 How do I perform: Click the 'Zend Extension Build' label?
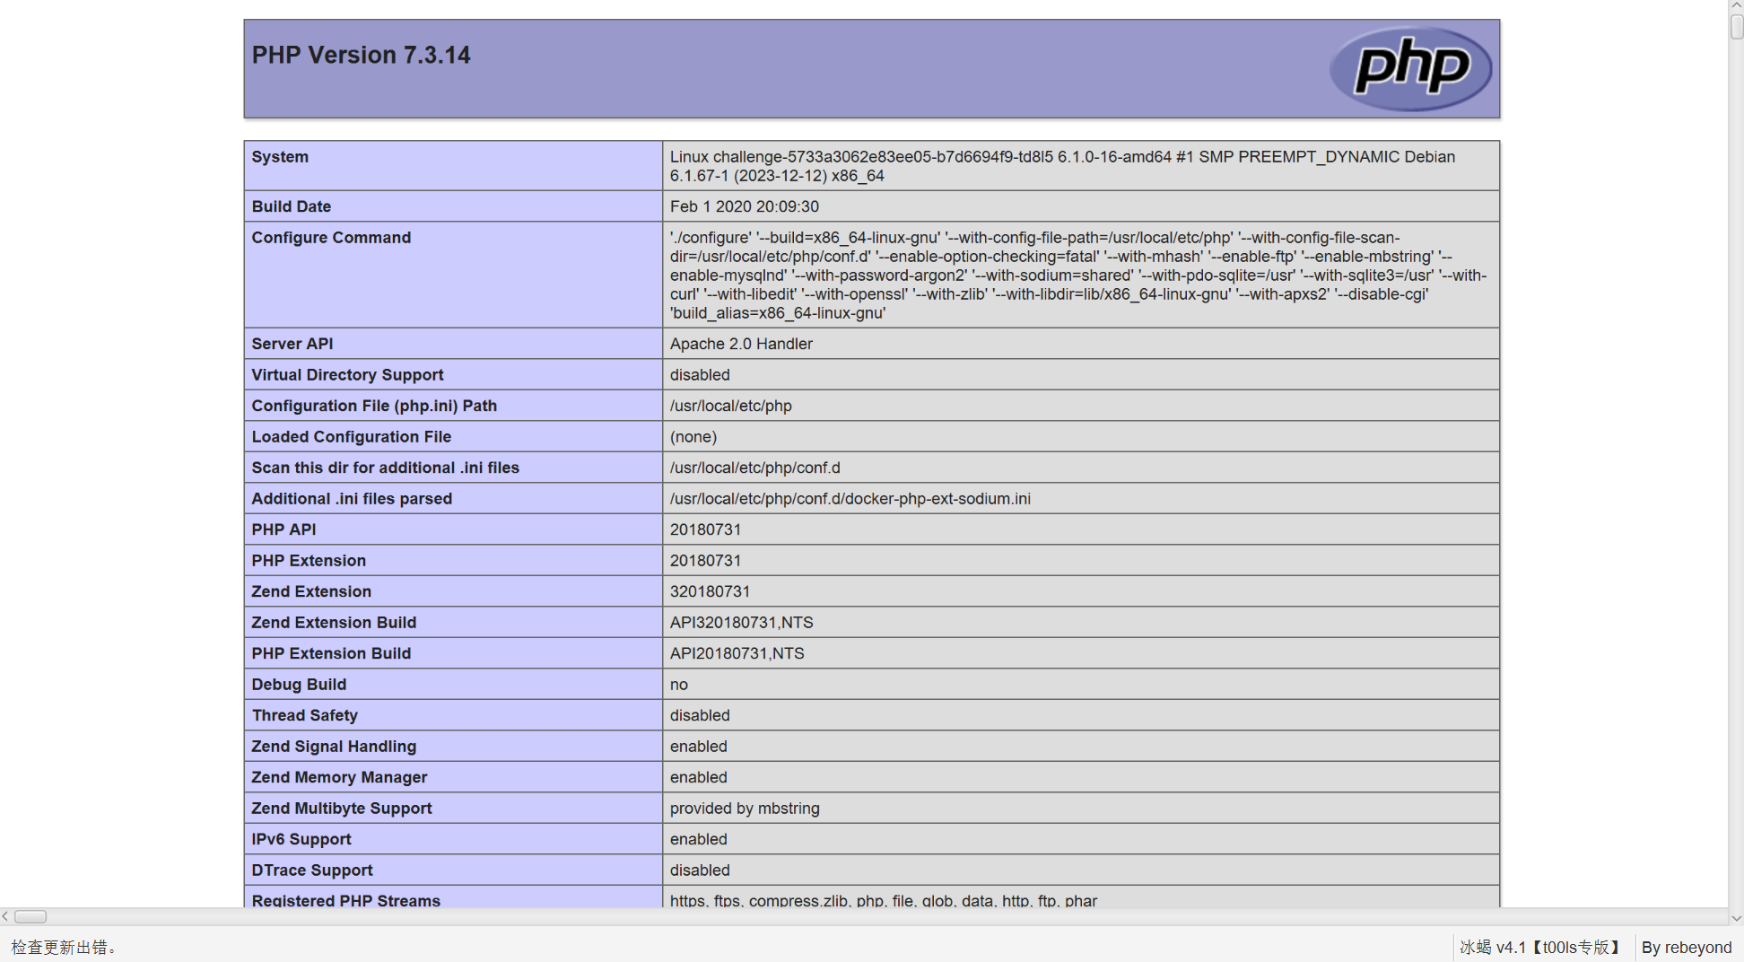(x=334, y=623)
